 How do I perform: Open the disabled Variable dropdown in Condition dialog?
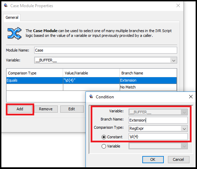pos(184,112)
